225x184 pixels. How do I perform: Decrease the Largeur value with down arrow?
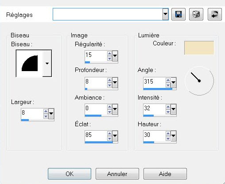46,116
